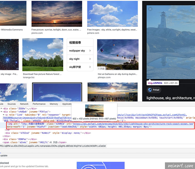This screenshot has height=169, width=195.
Task: Click the blue graphic at bottom
Action: pos(101,165)
